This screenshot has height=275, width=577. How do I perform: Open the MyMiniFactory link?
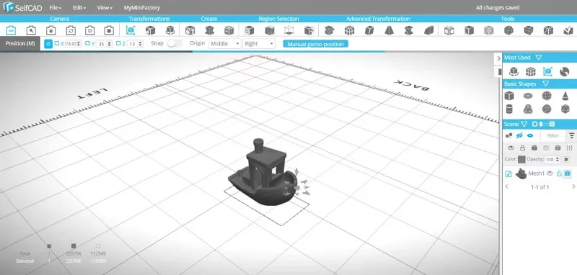click(x=142, y=7)
